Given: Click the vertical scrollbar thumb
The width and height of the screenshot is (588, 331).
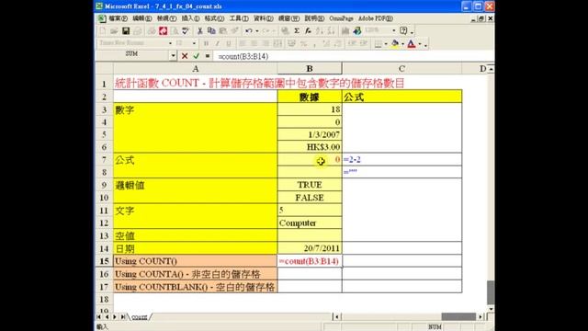Looking at the screenshot, I should (491, 292).
